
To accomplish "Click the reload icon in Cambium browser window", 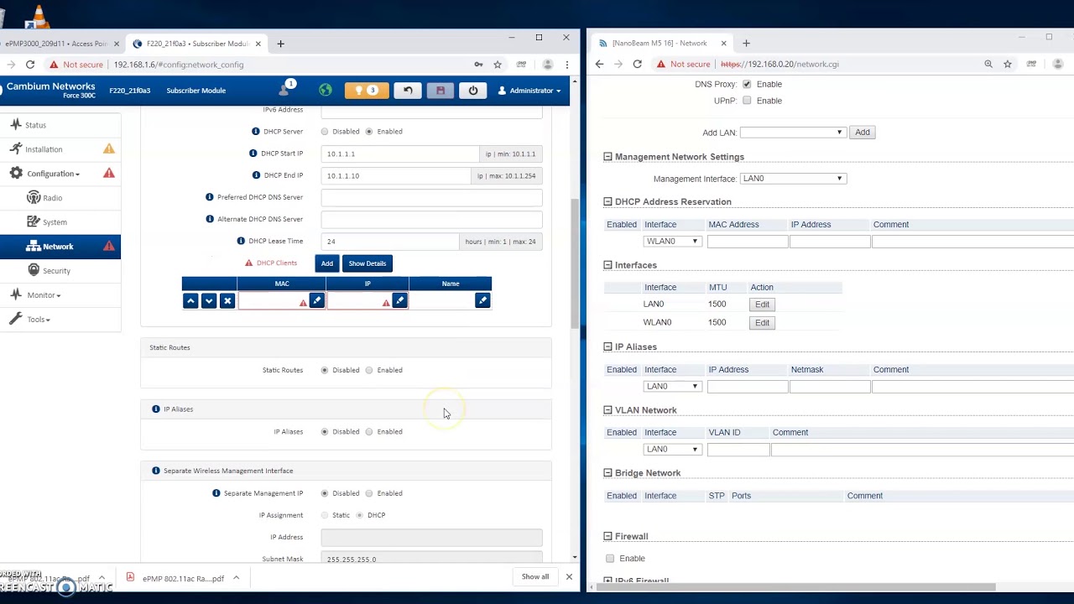I will (x=30, y=65).
